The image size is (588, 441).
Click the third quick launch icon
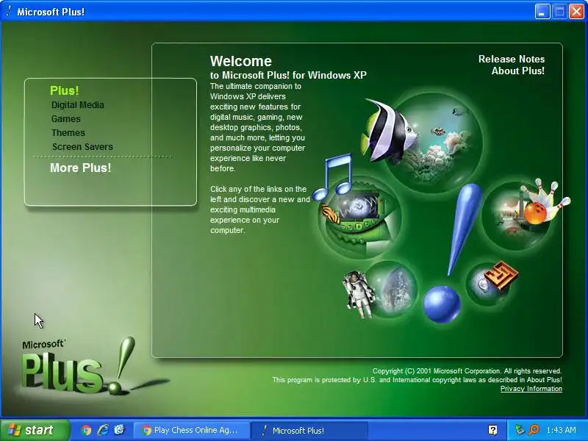120,430
